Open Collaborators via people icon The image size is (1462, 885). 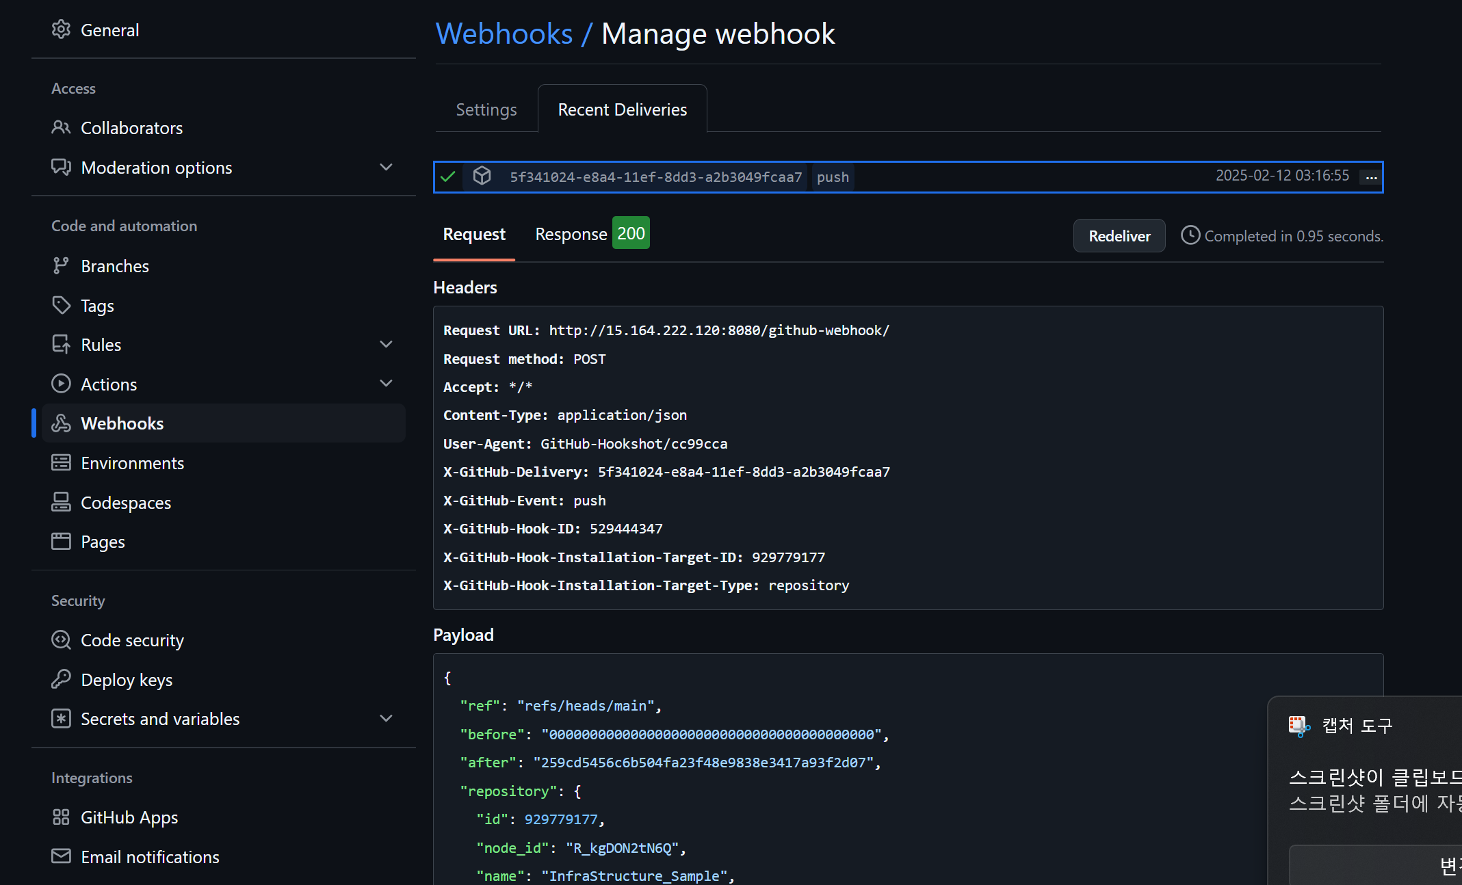click(x=61, y=127)
